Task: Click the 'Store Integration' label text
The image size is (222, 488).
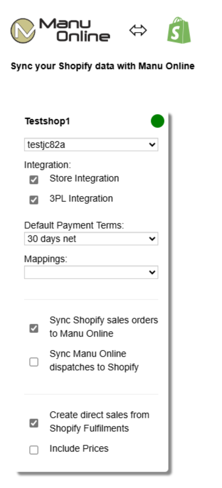Action: (84, 178)
